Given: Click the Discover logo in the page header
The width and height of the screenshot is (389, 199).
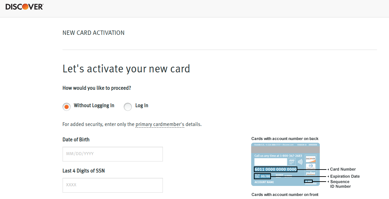Looking at the screenshot, I should [24, 7].
